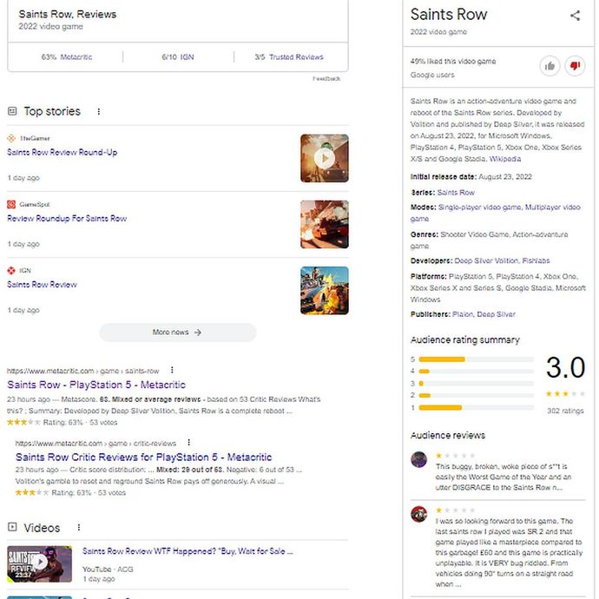Open the three-dot menu next to Top stories
Image resolution: width=599 pixels, height=599 pixels.
(x=99, y=111)
